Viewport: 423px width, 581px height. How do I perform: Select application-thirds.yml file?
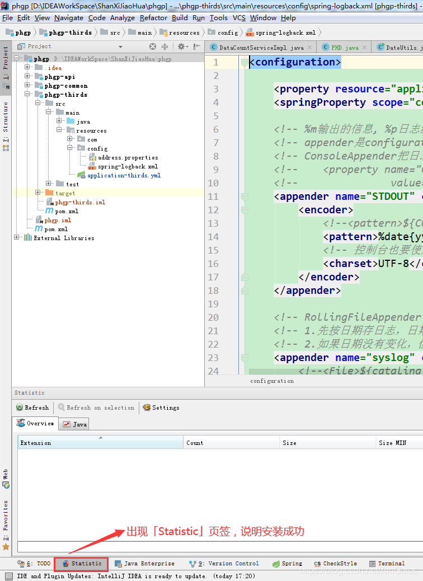pos(119,175)
